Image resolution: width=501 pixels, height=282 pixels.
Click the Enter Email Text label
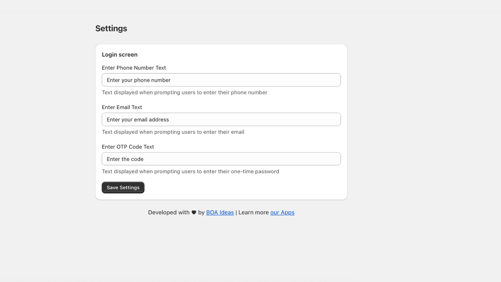122,107
